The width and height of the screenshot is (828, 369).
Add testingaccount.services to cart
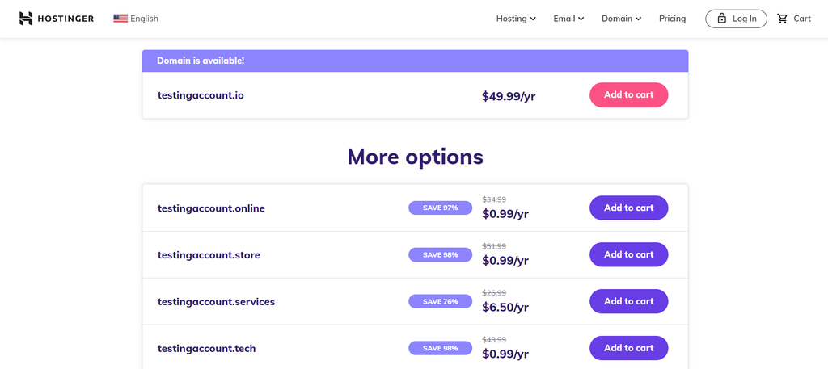click(x=628, y=302)
